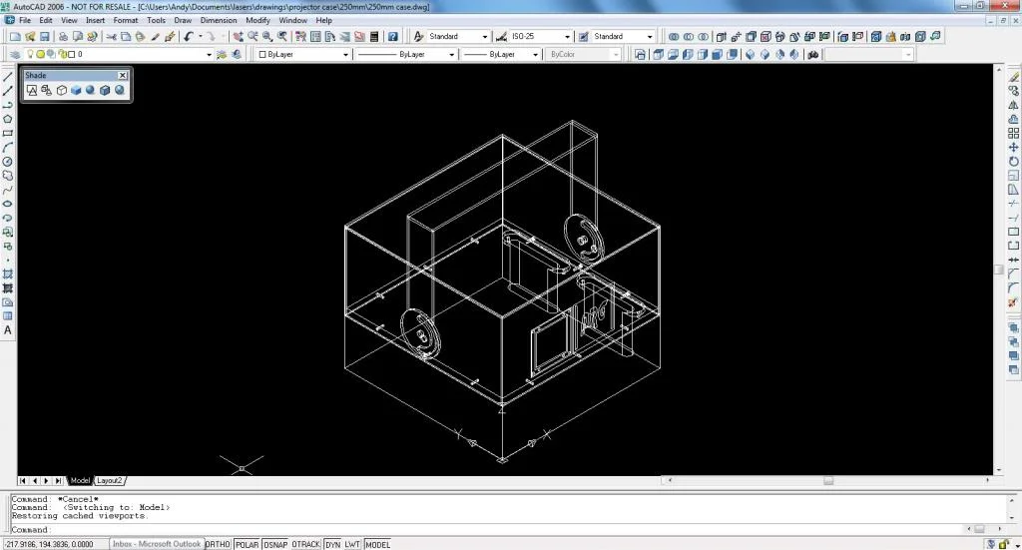The width and height of the screenshot is (1022, 550).
Task: Toggle ORTHO mode in status bar
Action: [218, 544]
